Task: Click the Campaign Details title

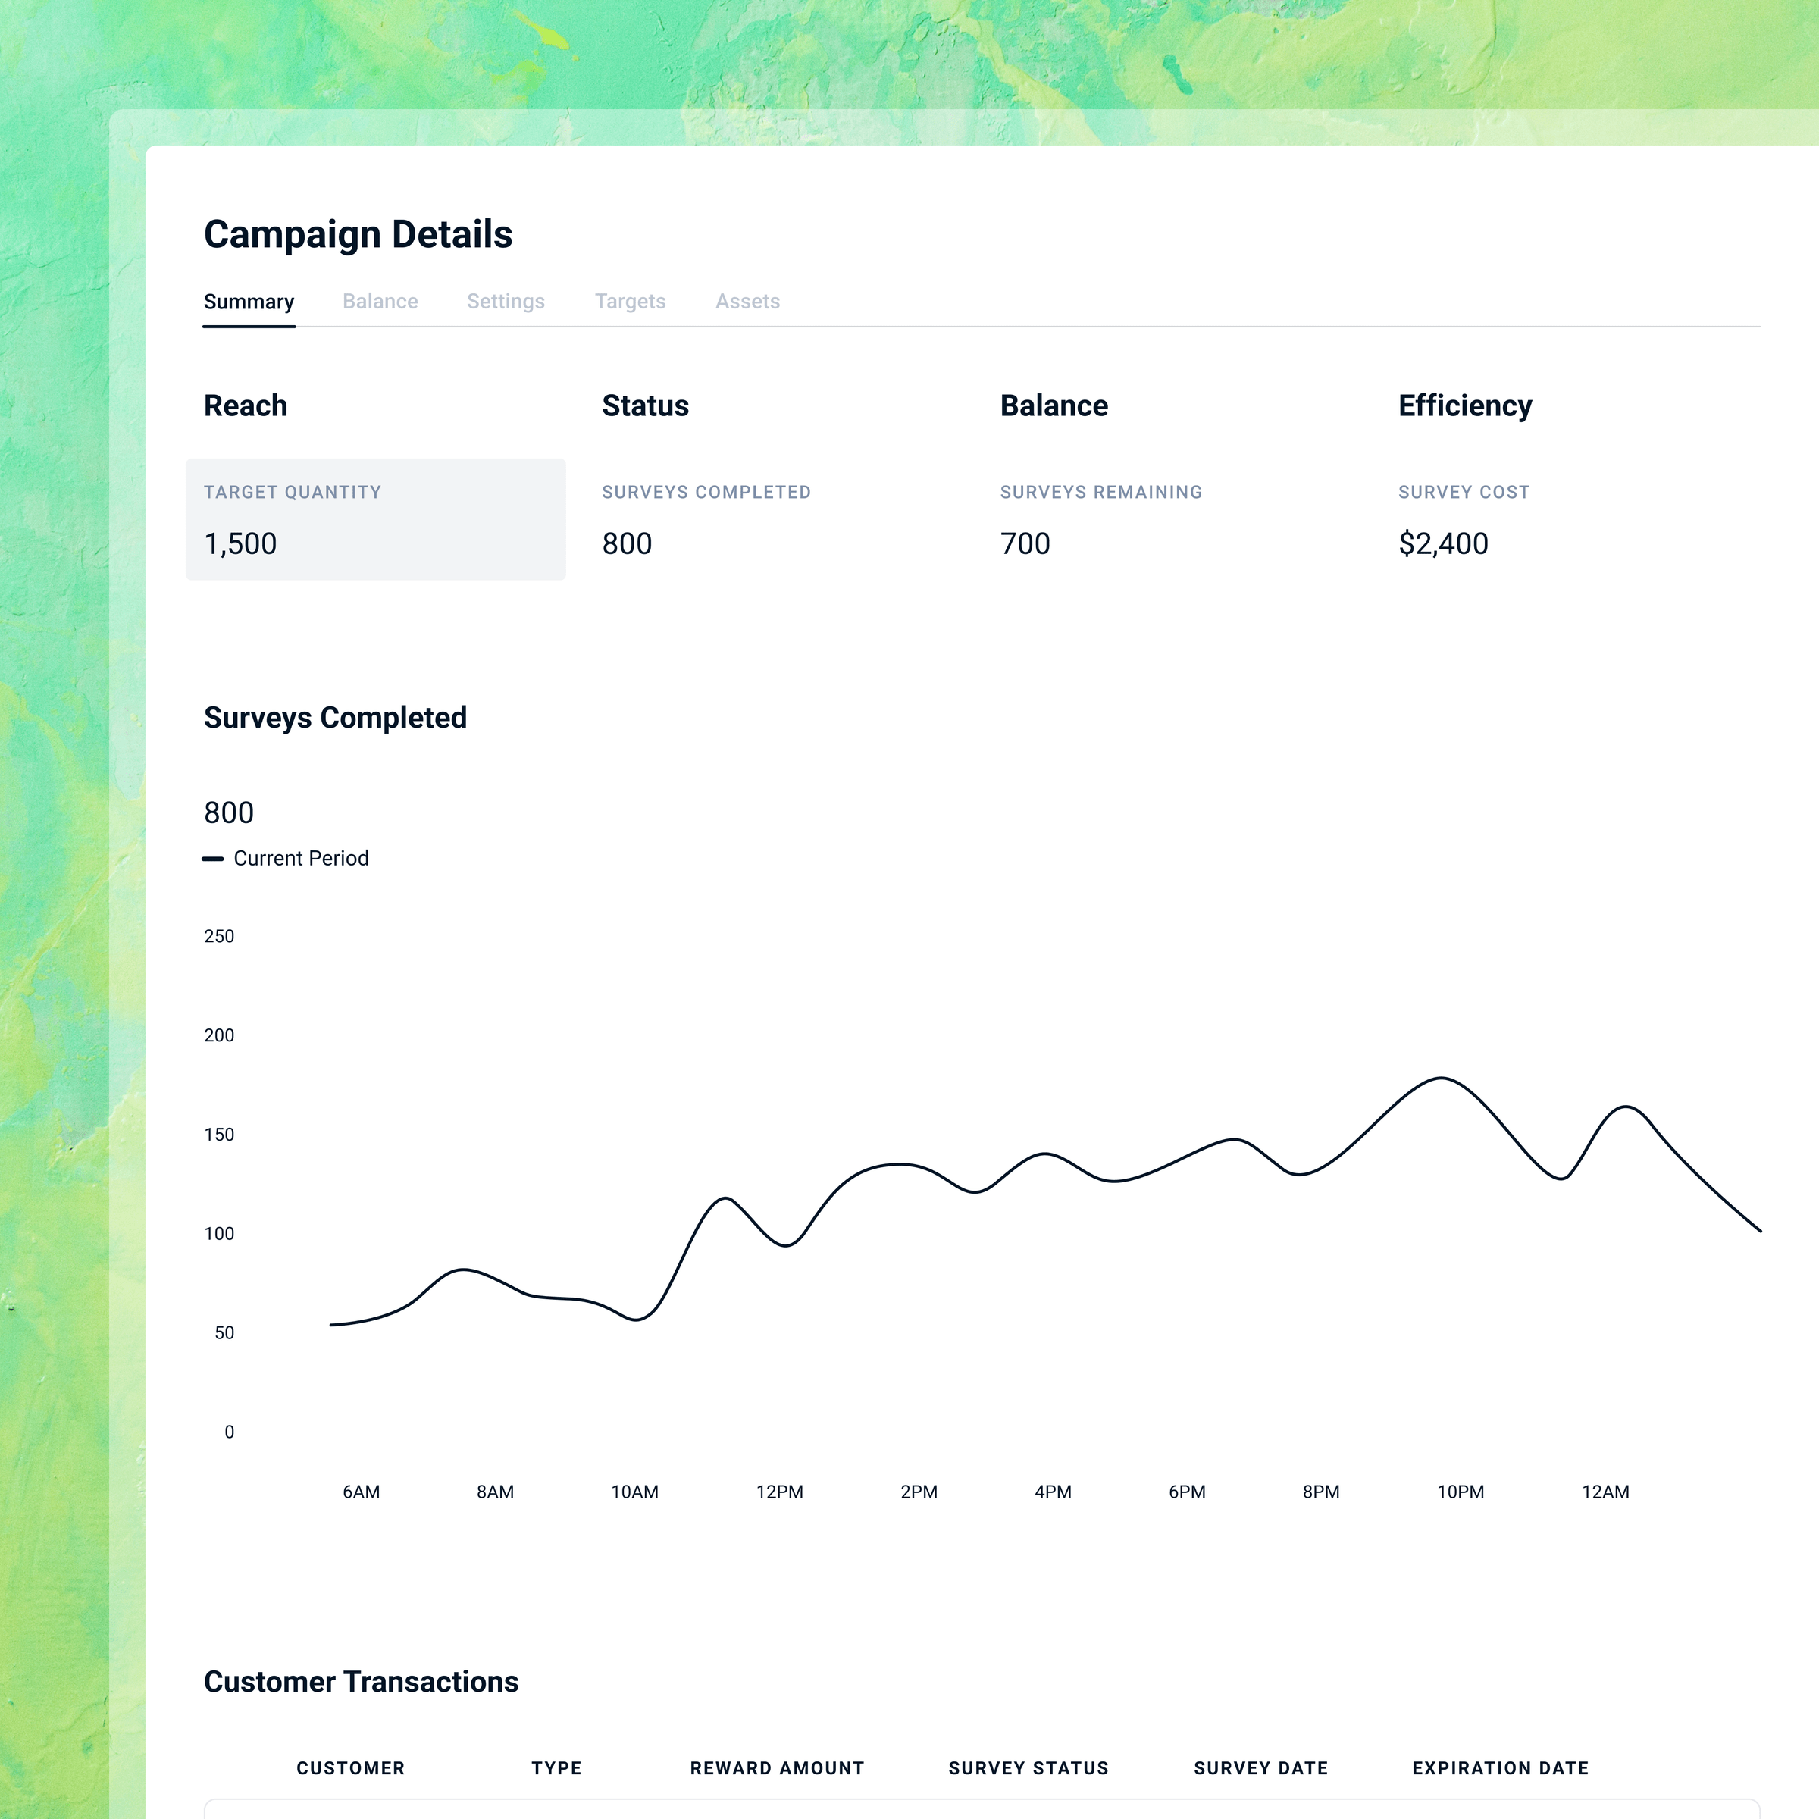Action: pyautogui.click(x=358, y=234)
